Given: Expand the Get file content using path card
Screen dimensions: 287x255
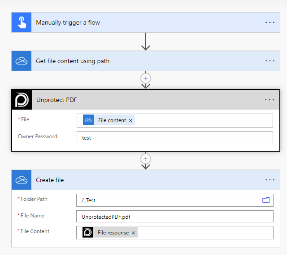Looking at the screenshot, I should click(135, 61).
